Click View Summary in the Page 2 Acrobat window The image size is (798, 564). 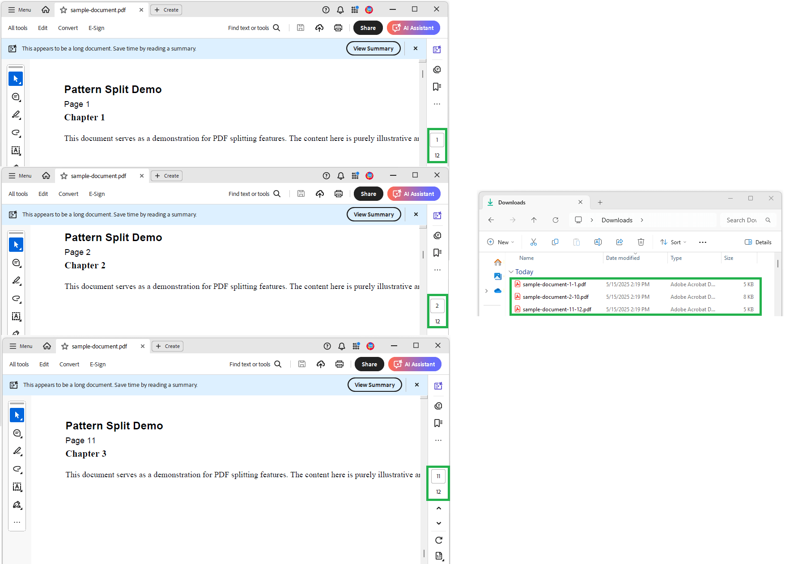pos(374,214)
